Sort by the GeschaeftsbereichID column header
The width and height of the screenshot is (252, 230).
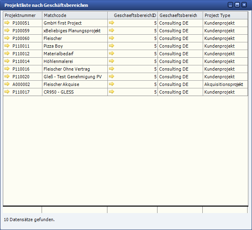(132, 15)
